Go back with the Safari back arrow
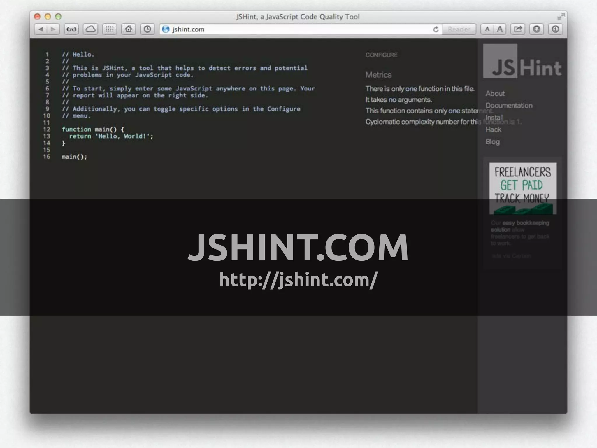597x448 pixels. tap(41, 29)
